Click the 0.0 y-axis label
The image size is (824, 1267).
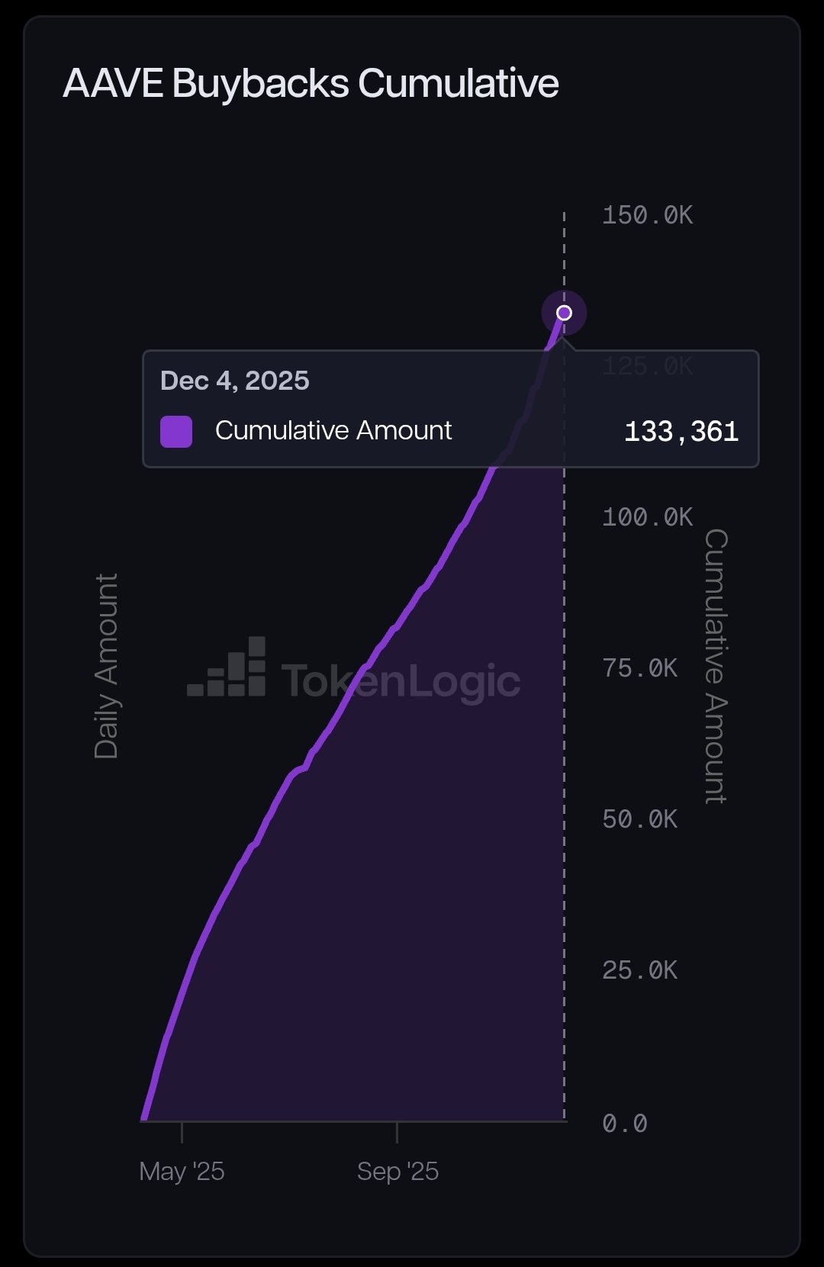(624, 1123)
